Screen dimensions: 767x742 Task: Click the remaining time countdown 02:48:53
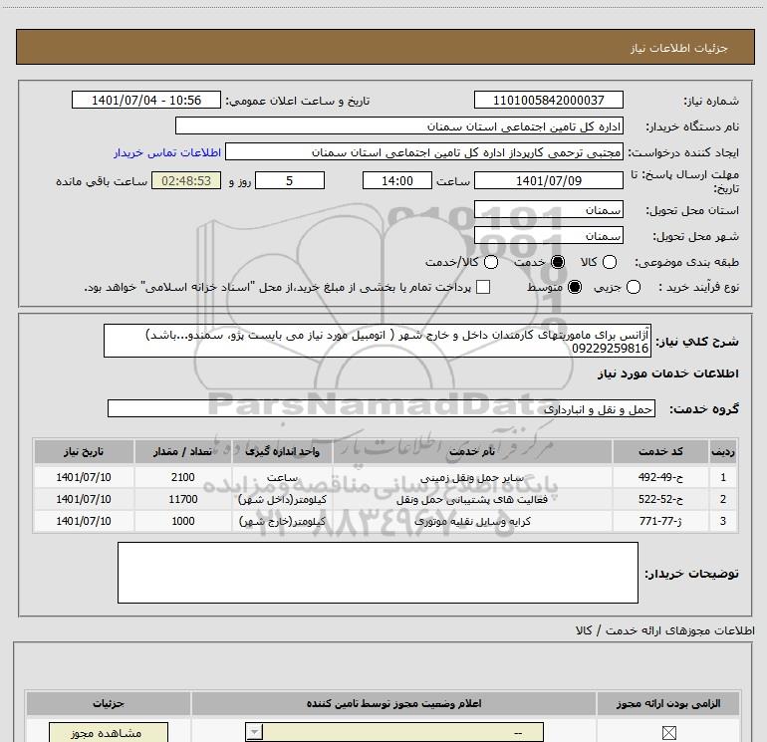[x=186, y=180]
